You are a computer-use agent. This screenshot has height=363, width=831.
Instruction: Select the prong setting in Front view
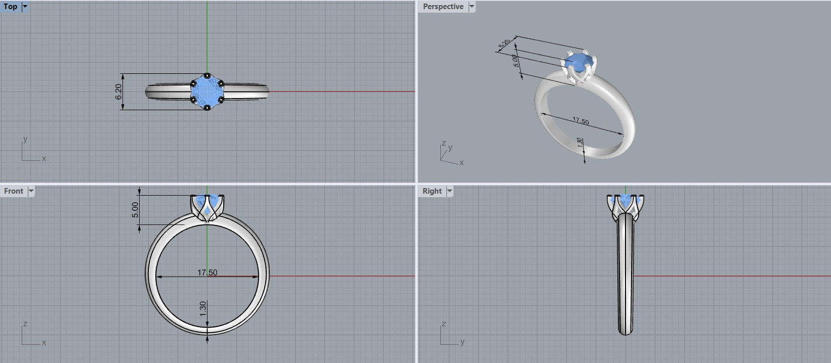pos(207,208)
